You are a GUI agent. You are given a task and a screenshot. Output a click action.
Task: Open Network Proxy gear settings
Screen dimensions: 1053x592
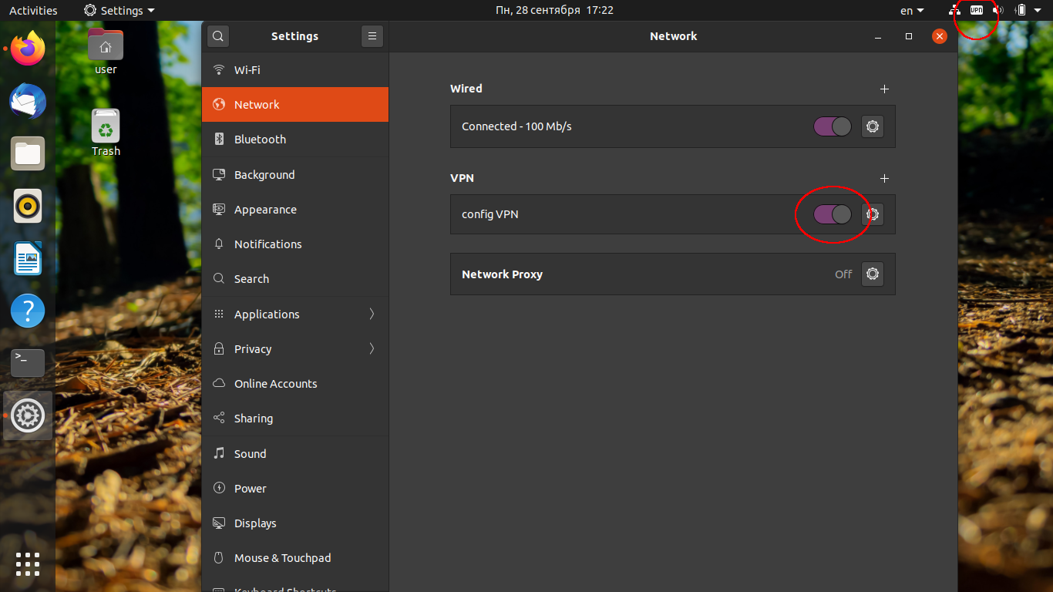tap(872, 274)
